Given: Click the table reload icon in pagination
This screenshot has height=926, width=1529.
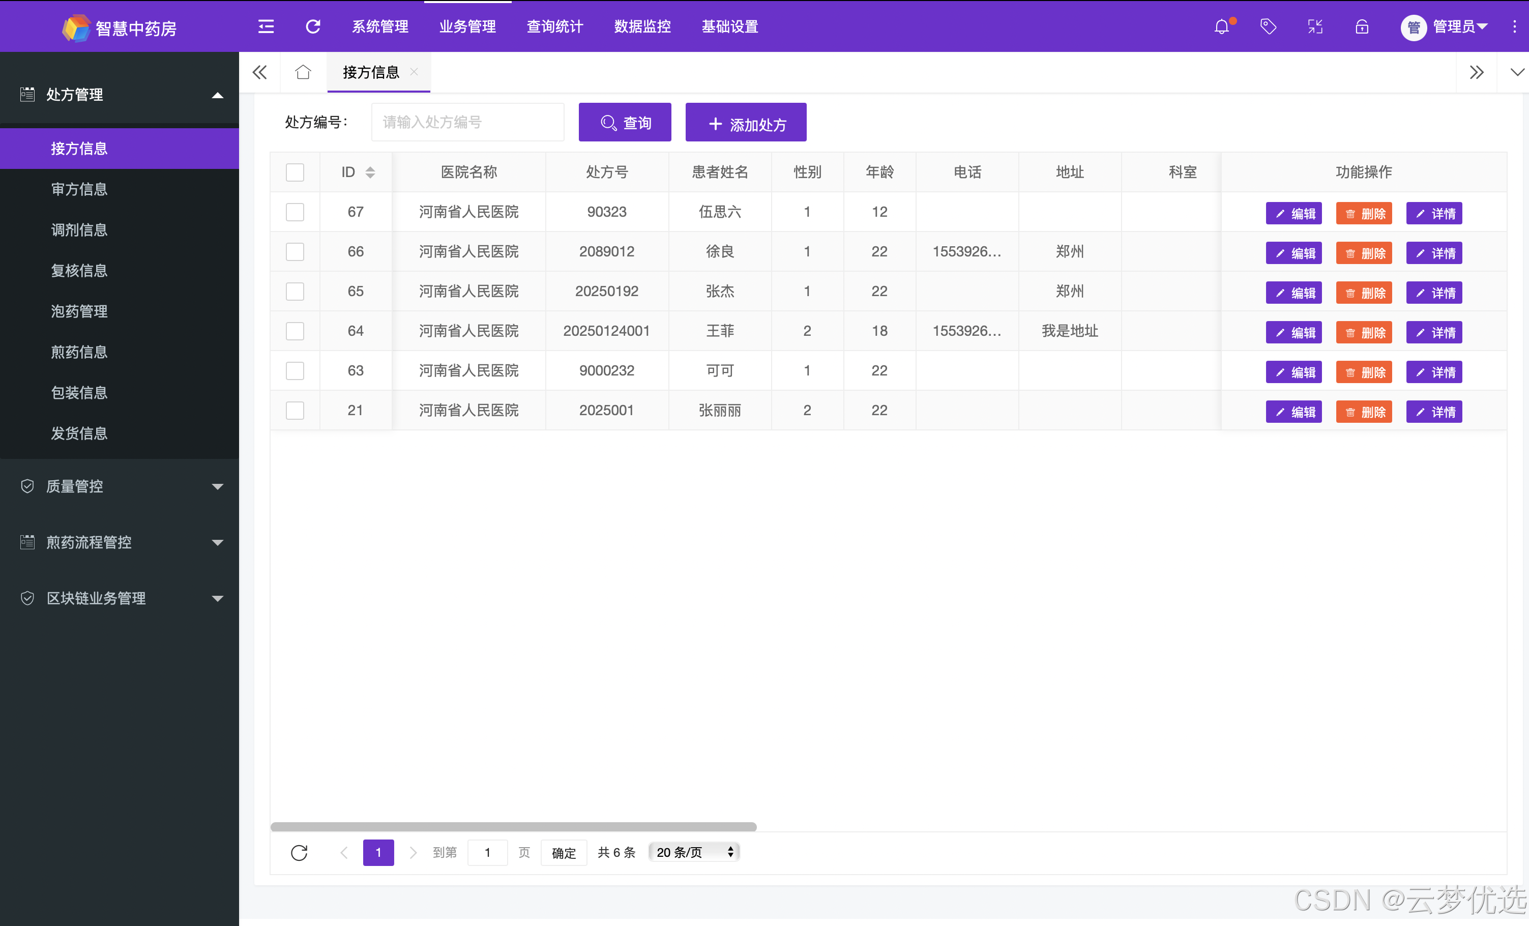Looking at the screenshot, I should (299, 853).
